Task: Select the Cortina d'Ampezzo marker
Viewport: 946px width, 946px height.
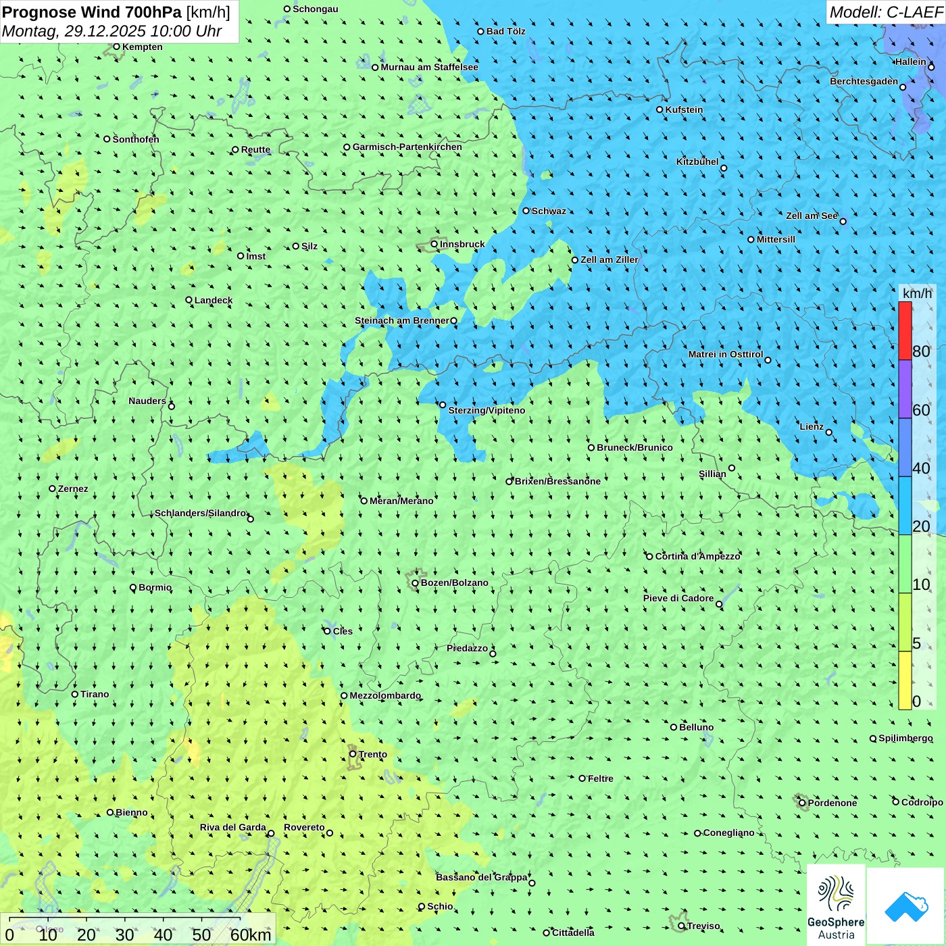Action: (650, 557)
